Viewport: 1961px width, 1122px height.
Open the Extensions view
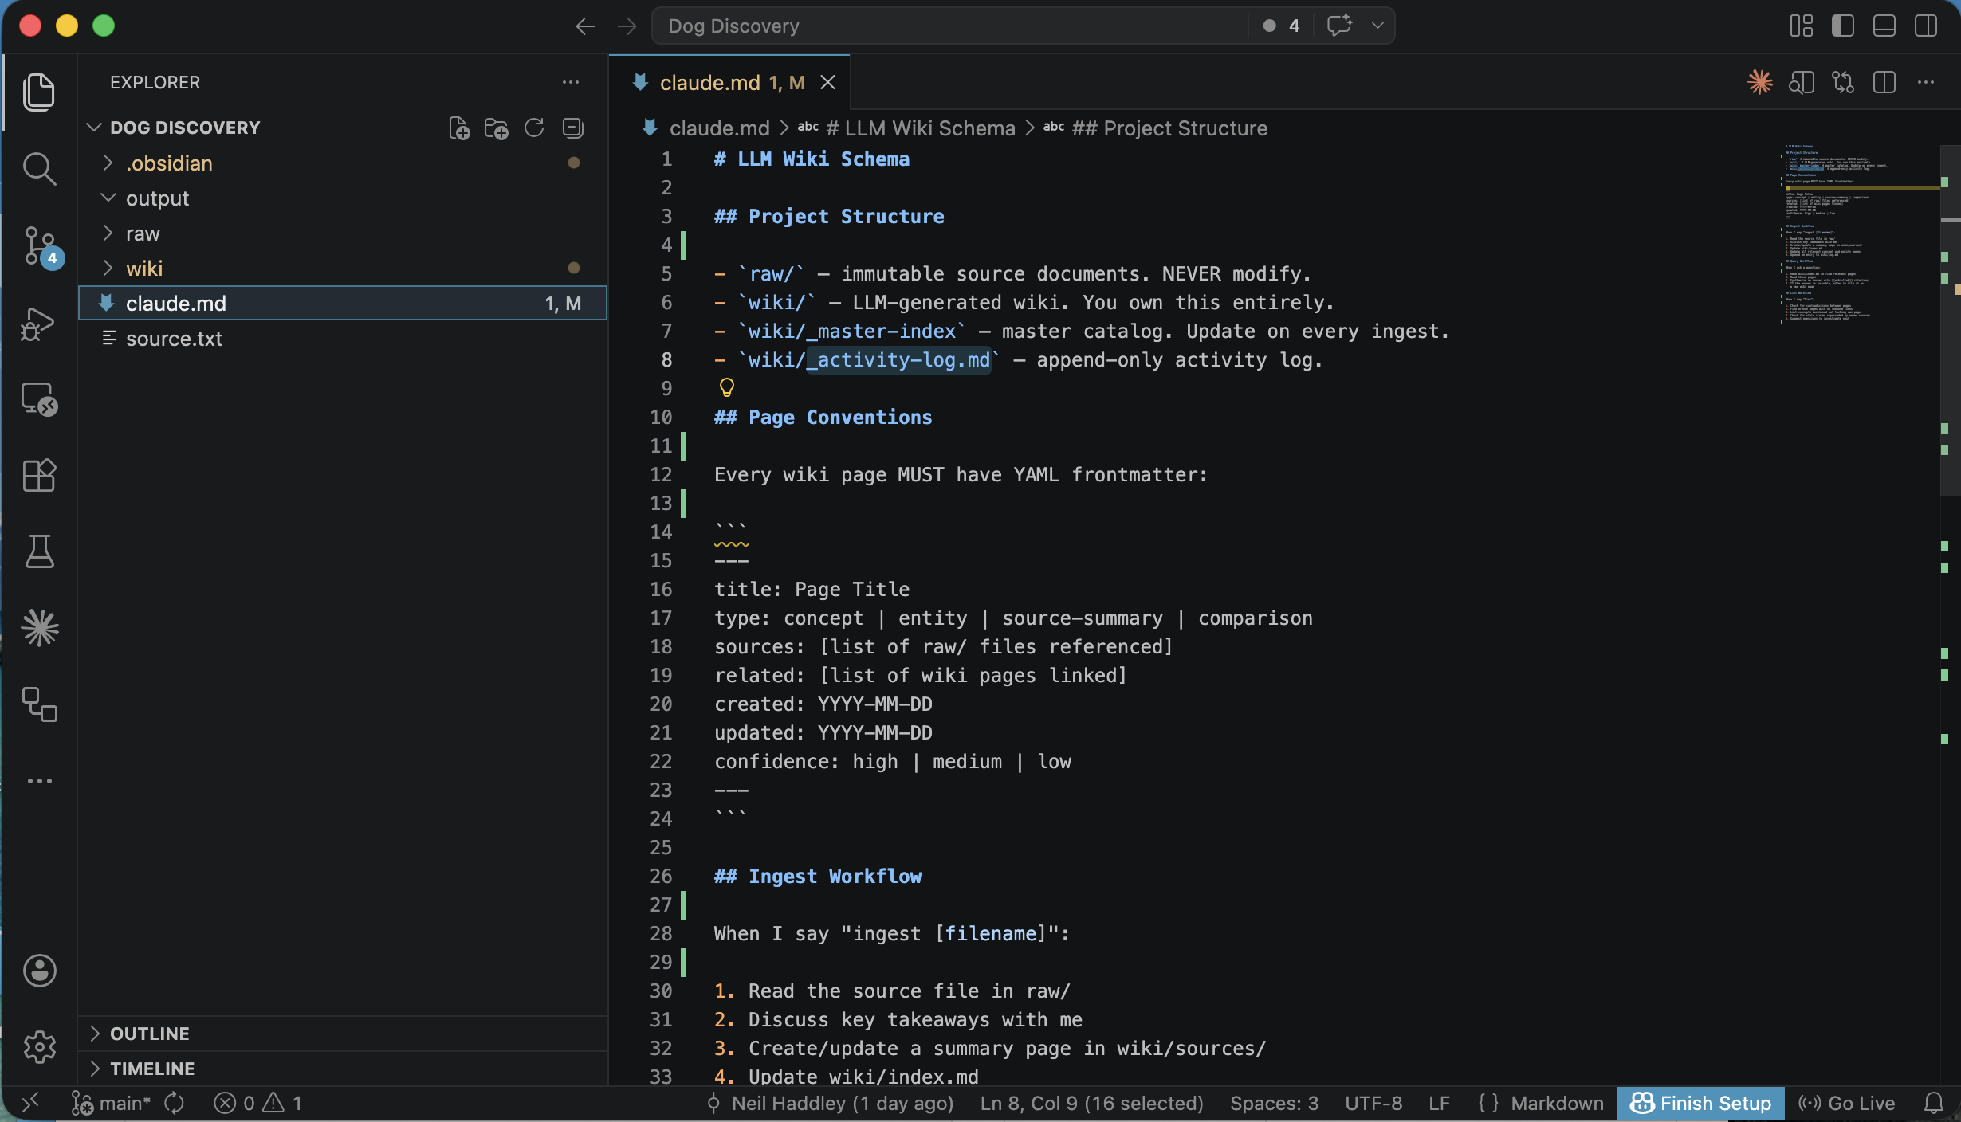pyautogui.click(x=39, y=476)
